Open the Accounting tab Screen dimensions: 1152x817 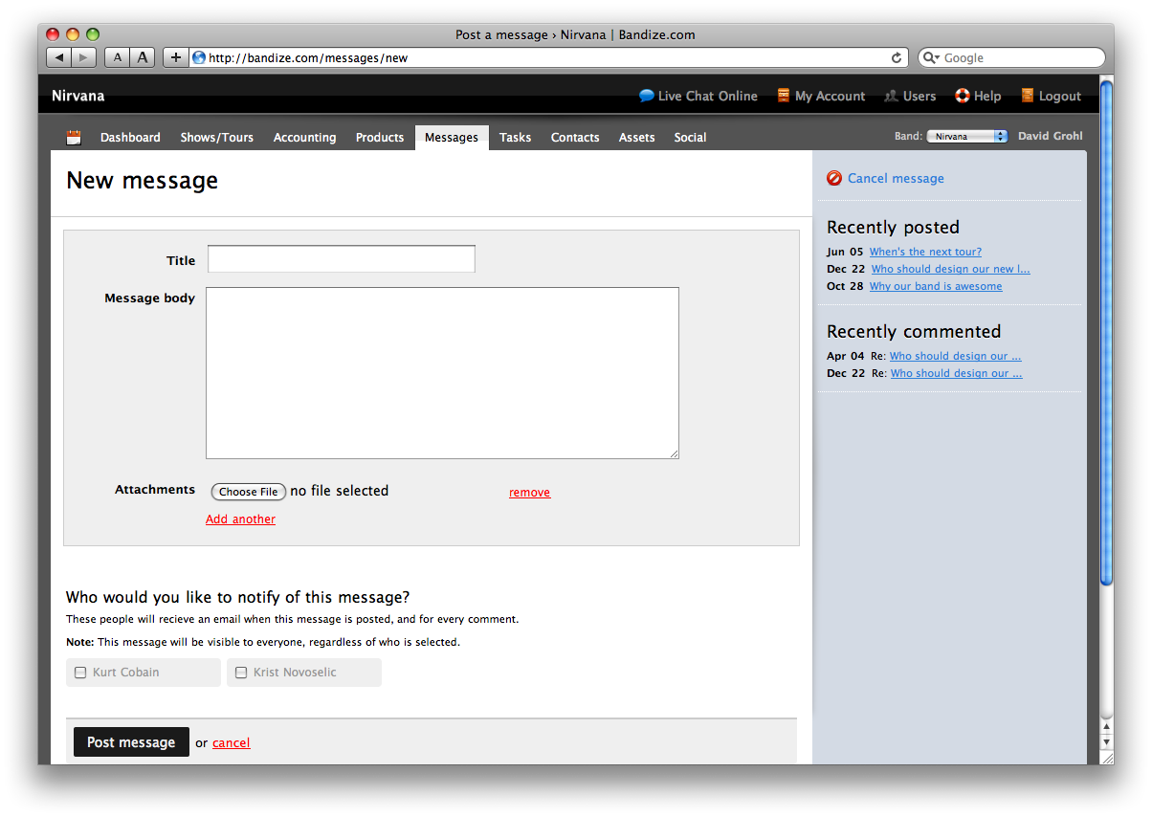305,138
